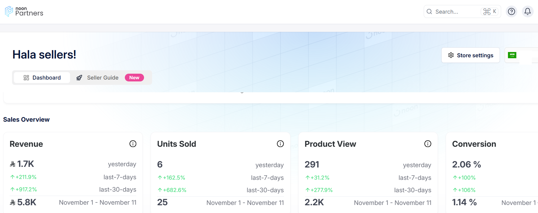Click the noon Partners logo
Viewport: 538px width, 213px height.
point(24,11)
